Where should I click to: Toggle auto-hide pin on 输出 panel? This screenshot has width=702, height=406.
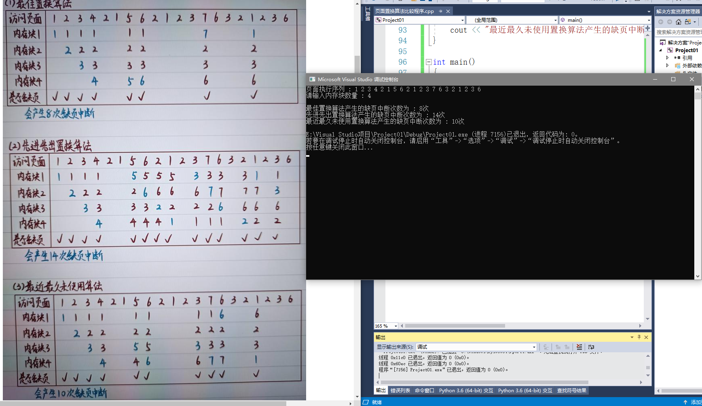pos(639,337)
